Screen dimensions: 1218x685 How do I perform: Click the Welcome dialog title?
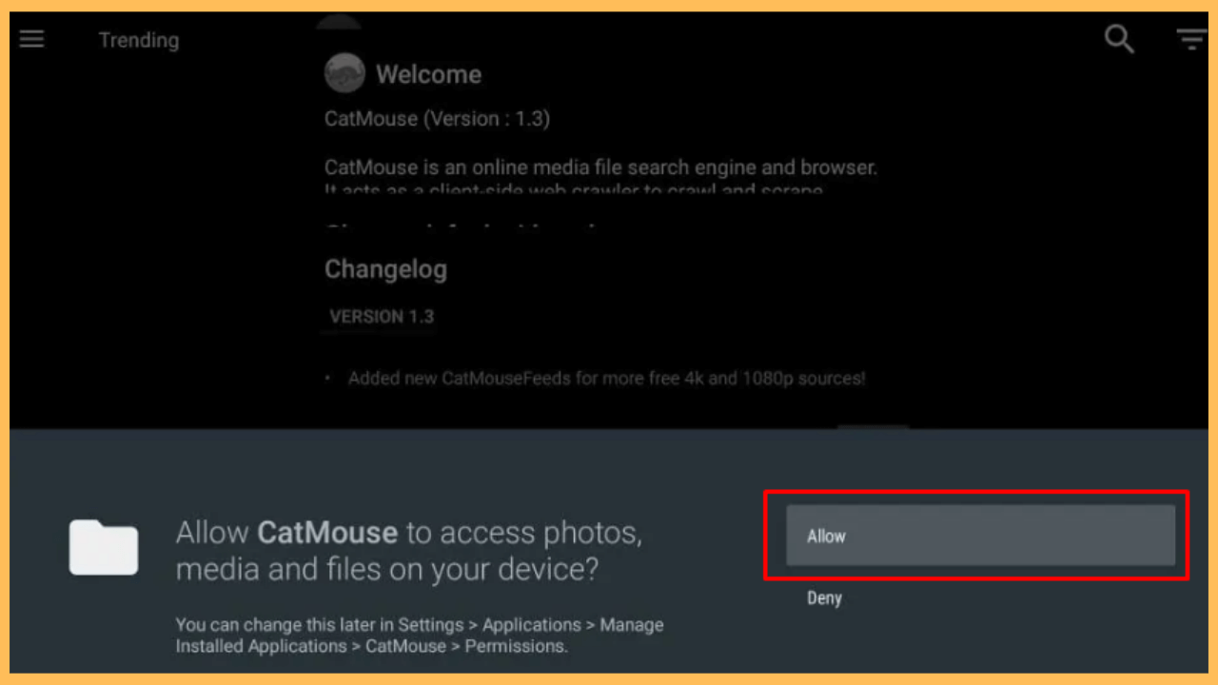point(429,73)
